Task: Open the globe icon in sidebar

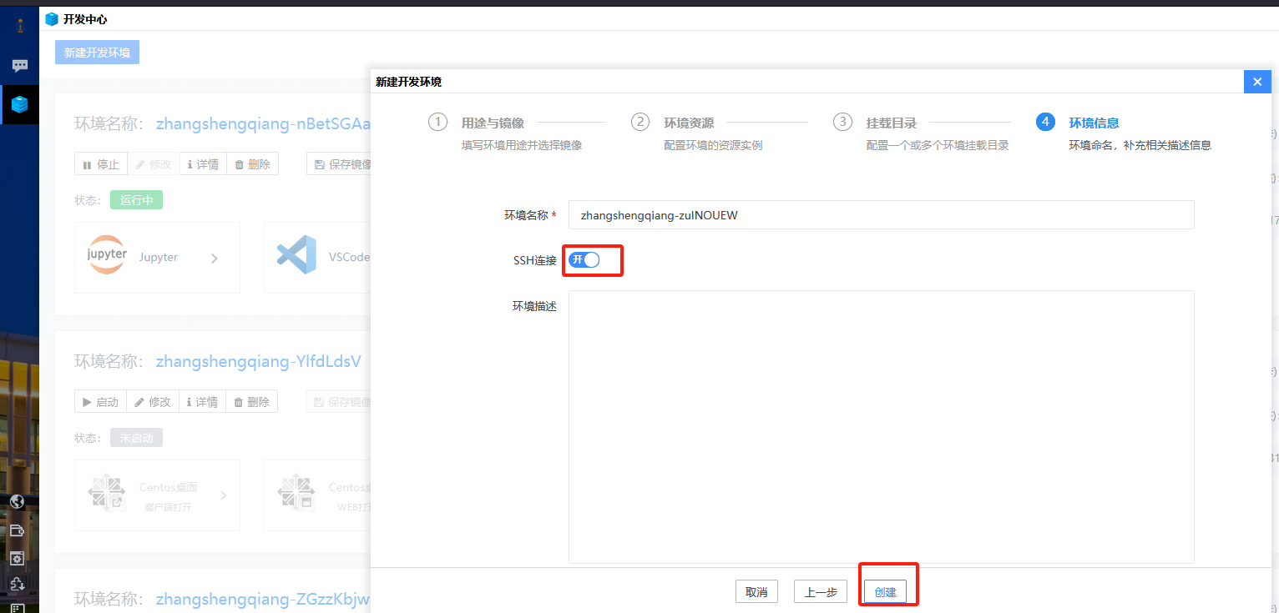Action: [17, 501]
